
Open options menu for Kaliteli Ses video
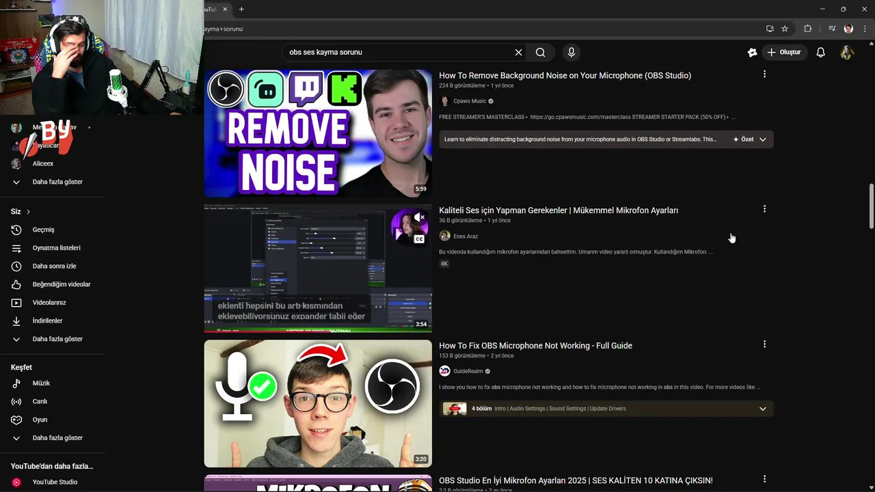click(764, 209)
